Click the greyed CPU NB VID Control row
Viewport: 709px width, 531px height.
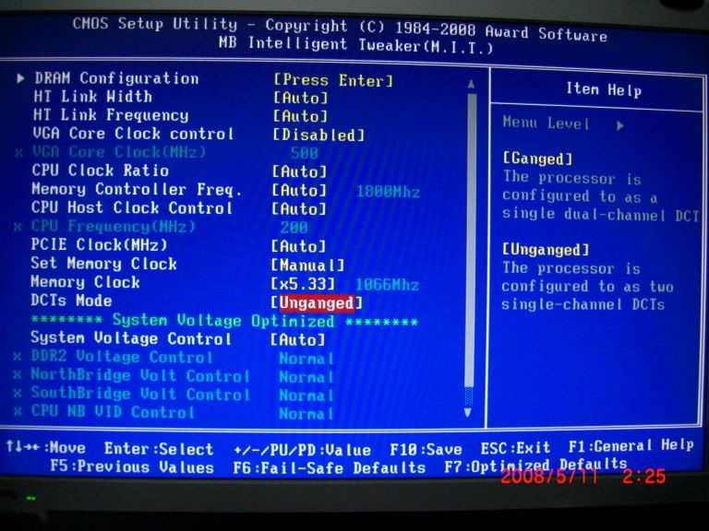pos(113,412)
